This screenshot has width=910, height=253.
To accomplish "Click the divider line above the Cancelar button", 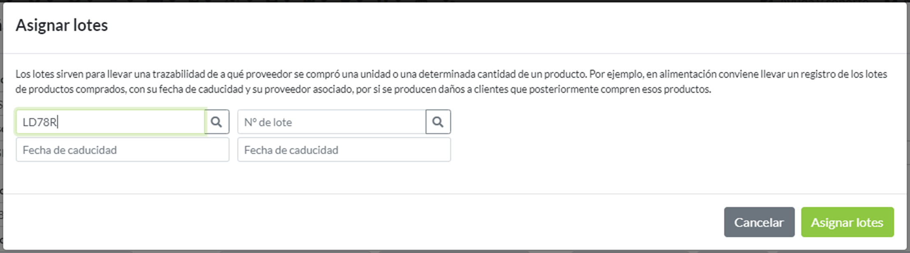I will 452,194.
